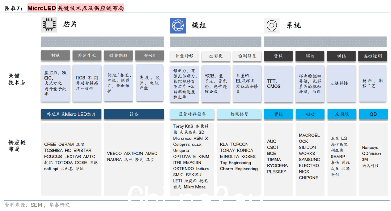Screen dimensions: 391x211
Task: Click the TOSHIBA HC EPISTAR line
Action: point(68,151)
